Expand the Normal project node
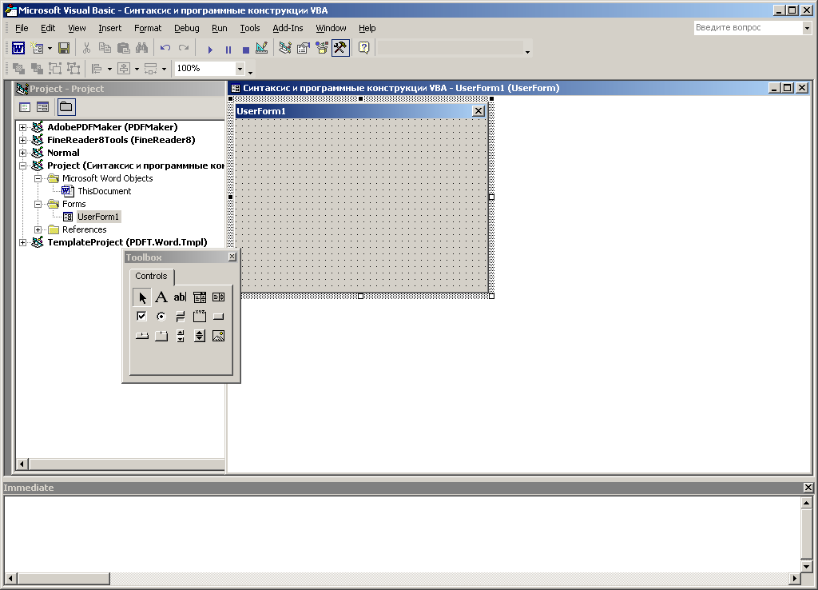The image size is (818, 590). [x=22, y=153]
